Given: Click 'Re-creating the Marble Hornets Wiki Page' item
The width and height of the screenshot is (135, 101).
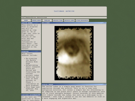Looking at the screenshot, I should click(32, 61).
